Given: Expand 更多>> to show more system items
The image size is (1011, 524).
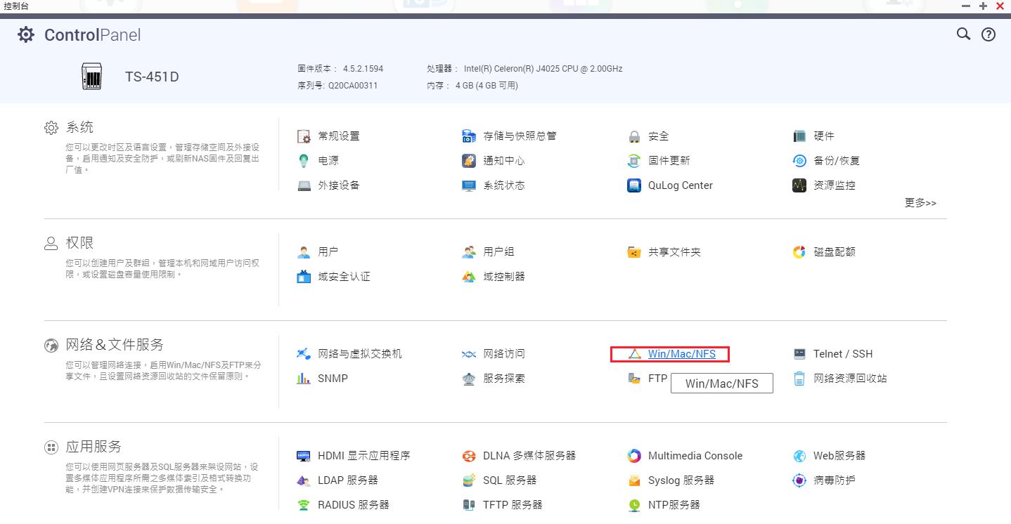Looking at the screenshot, I should 920,203.
